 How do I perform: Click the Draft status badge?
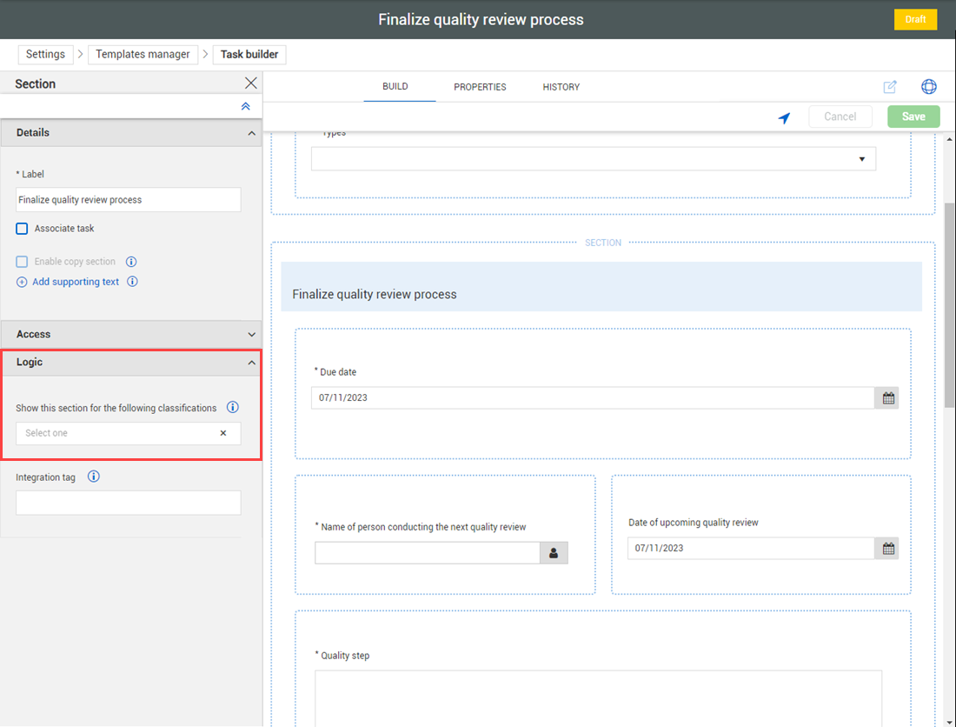tap(915, 19)
